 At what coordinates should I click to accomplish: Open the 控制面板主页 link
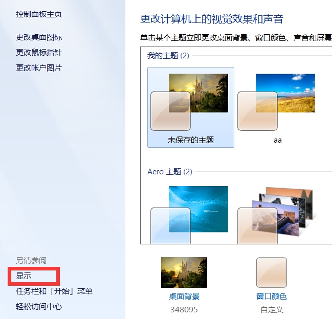39,14
